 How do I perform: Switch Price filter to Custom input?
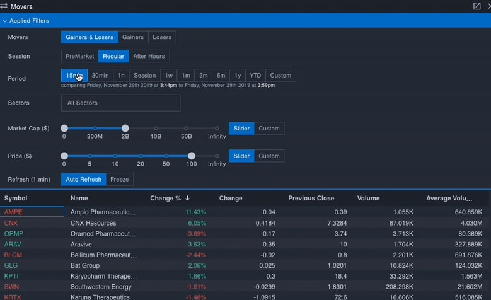pyautogui.click(x=269, y=156)
